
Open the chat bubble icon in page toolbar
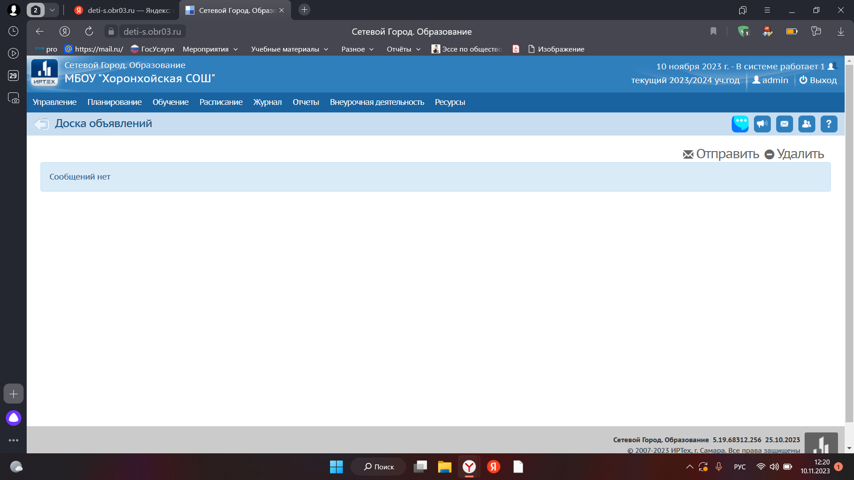(740, 124)
